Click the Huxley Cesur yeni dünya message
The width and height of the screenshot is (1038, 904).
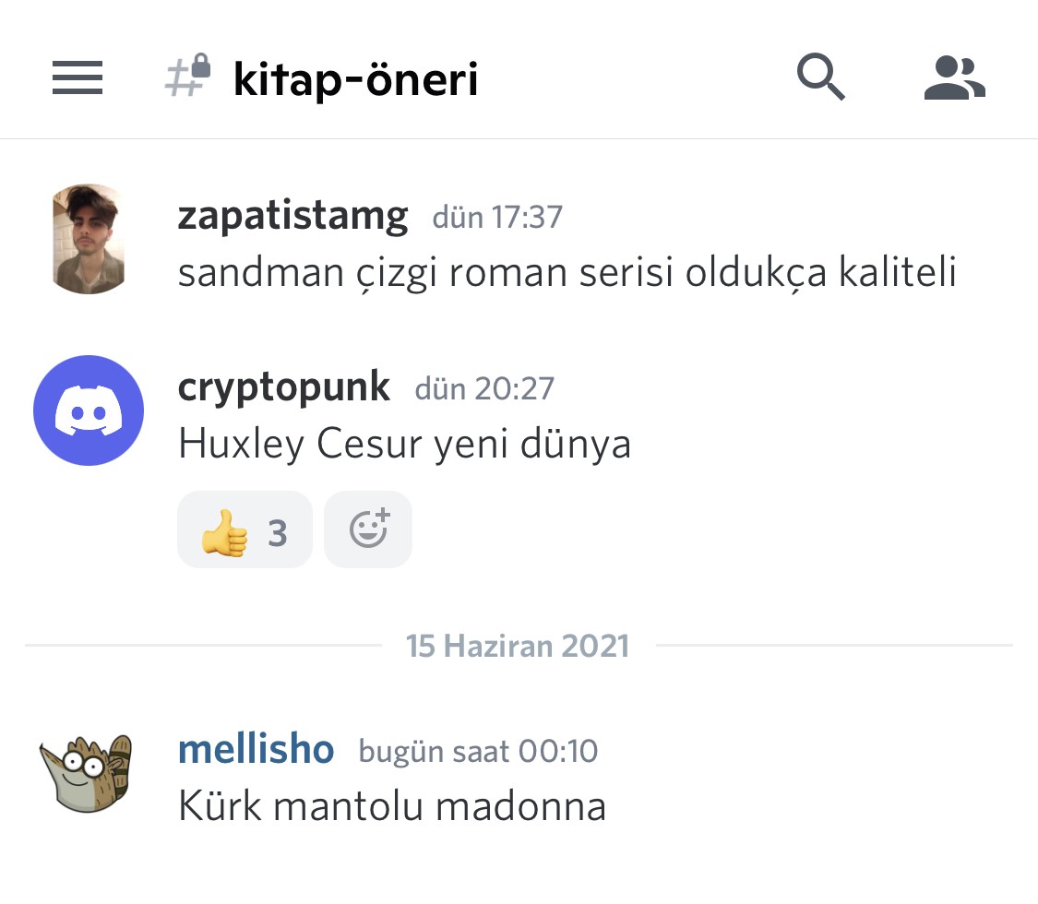404,444
